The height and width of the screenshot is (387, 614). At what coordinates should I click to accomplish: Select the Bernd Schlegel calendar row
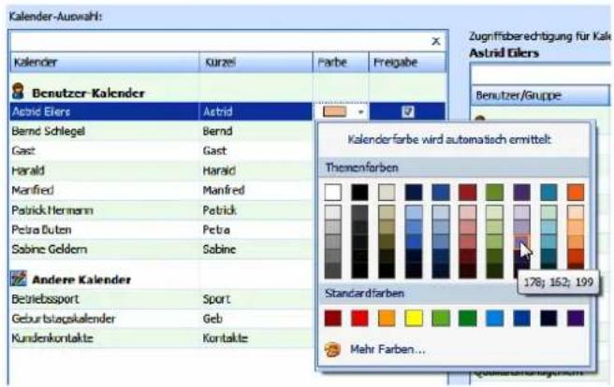[x=161, y=131]
